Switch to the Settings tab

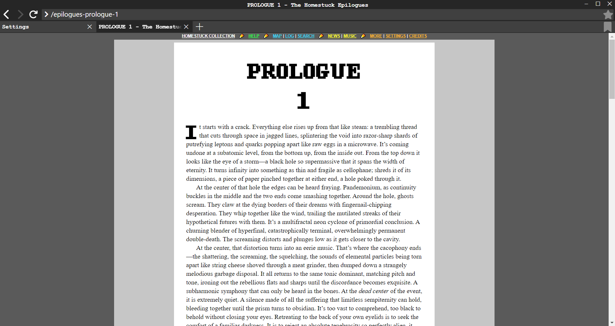point(48,27)
